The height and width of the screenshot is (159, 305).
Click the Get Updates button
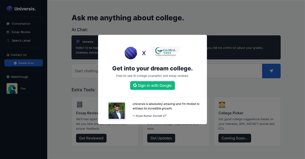[161, 138]
